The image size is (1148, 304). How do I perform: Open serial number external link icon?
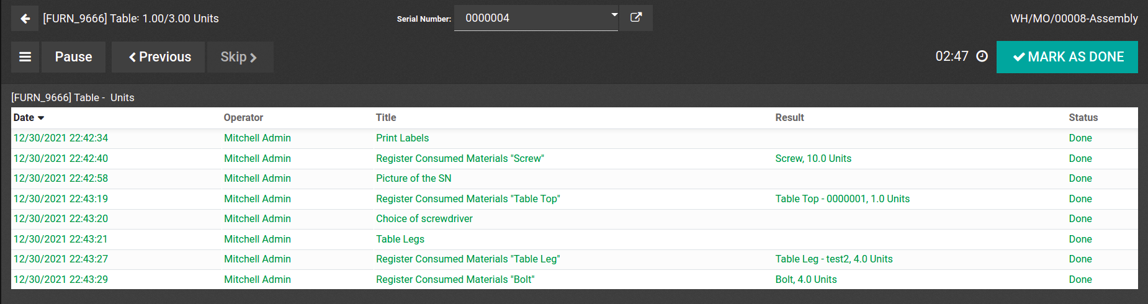pos(636,17)
